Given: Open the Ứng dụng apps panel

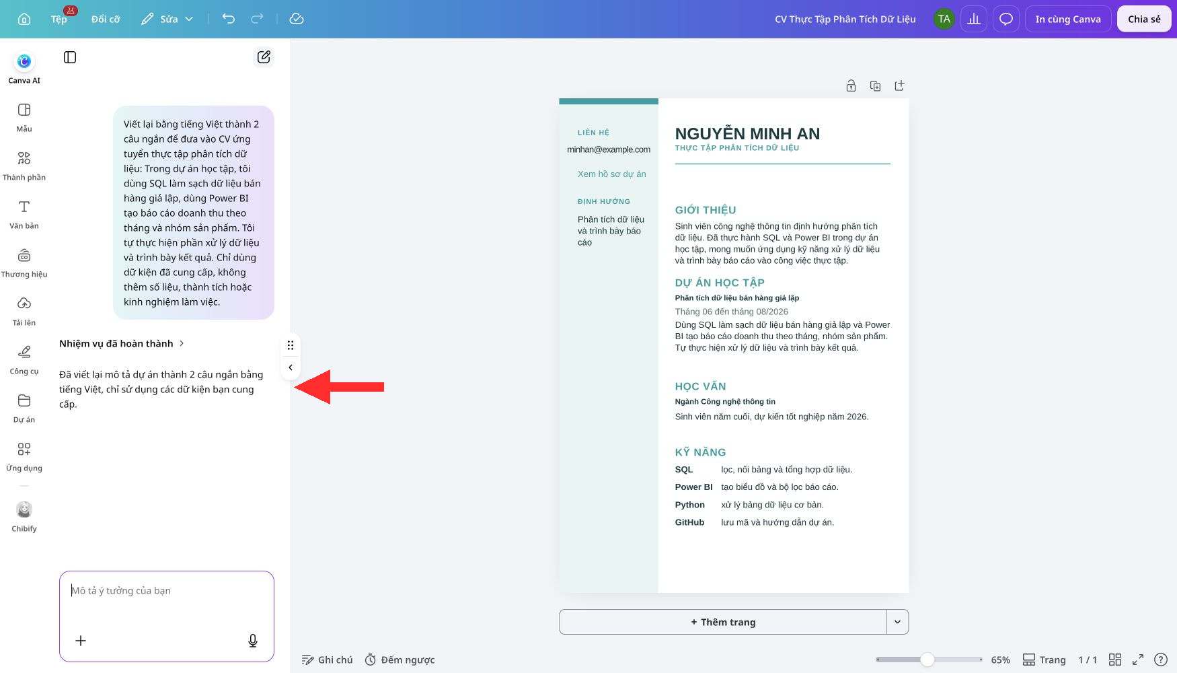Looking at the screenshot, I should coord(24,456).
